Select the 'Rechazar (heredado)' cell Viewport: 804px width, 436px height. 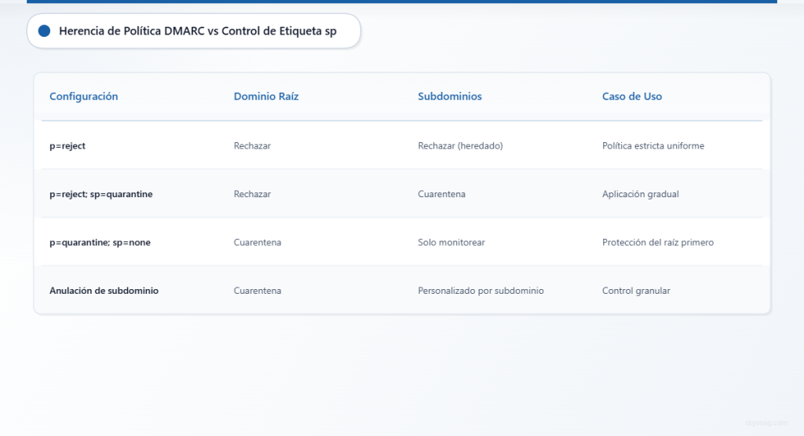pyautogui.click(x=460, y=145)
